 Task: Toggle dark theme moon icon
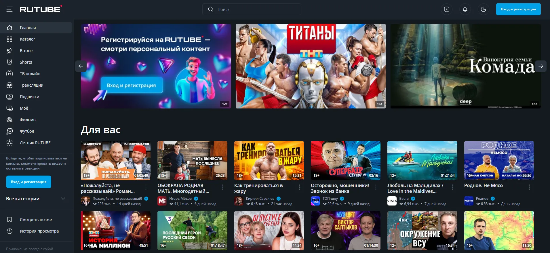pyautogui.click(x=484, y=9)
